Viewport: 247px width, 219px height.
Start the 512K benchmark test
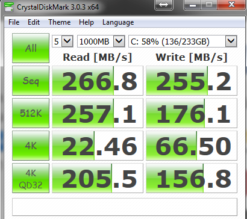point(31,113)
